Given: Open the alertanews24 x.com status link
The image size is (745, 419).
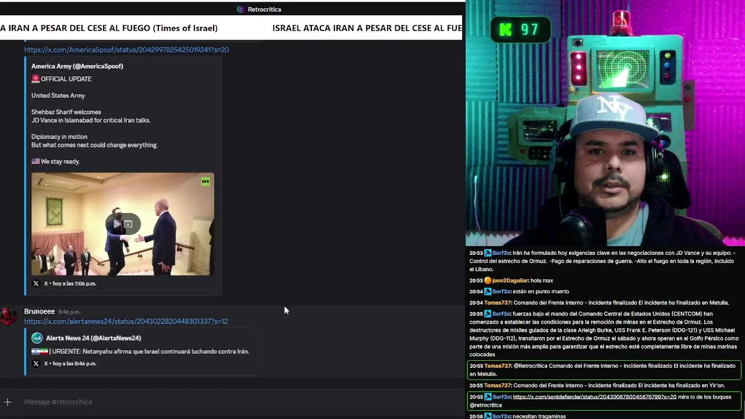Looking at the screenshot, I should tap(126, 321).
